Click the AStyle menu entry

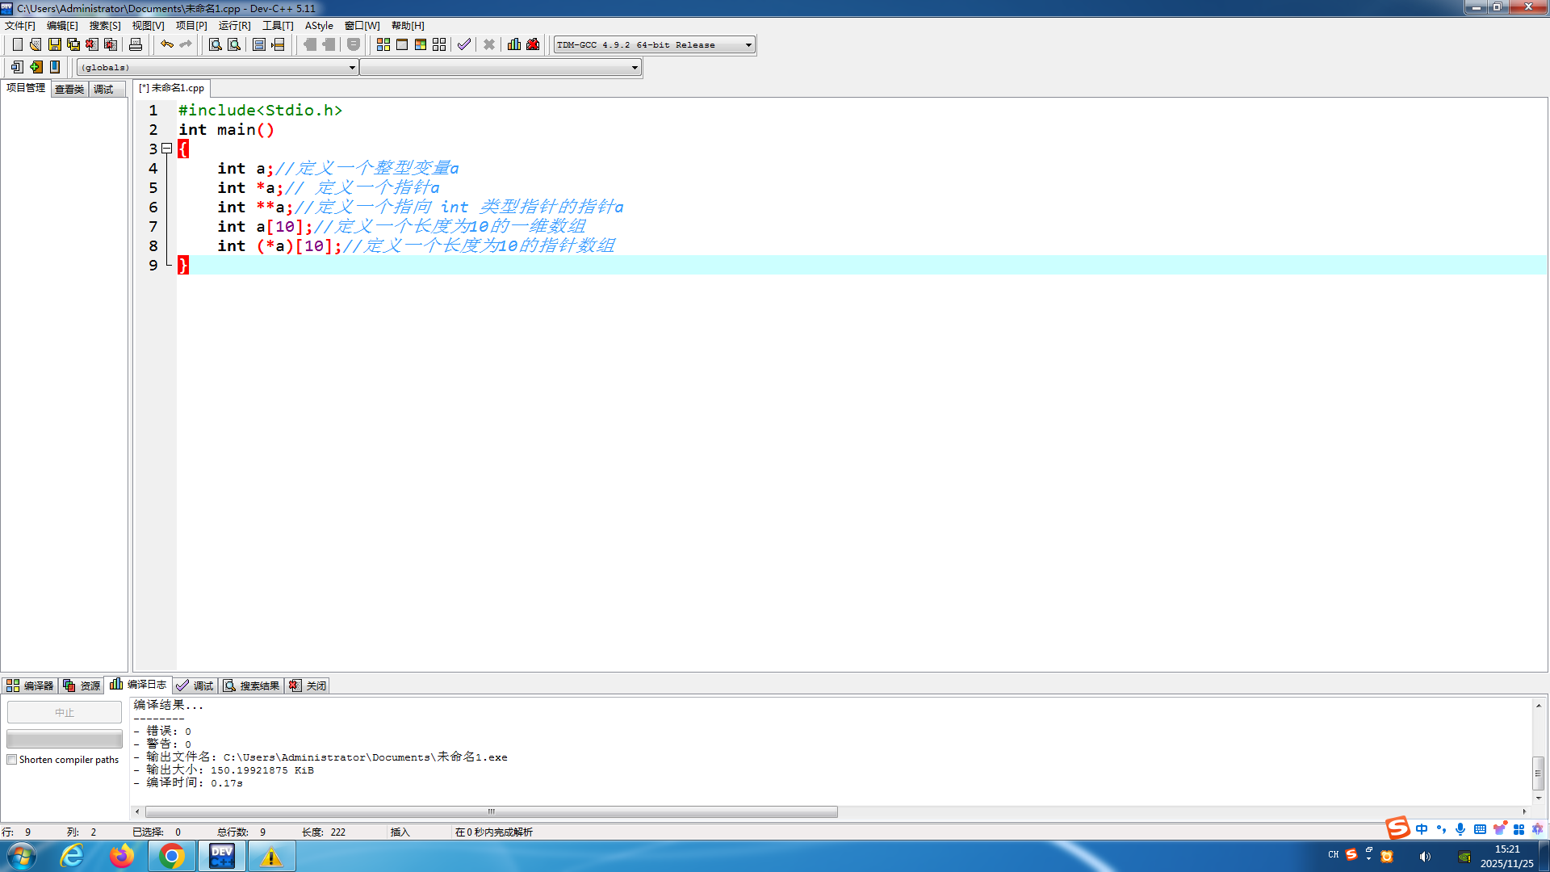click(318, 25)
